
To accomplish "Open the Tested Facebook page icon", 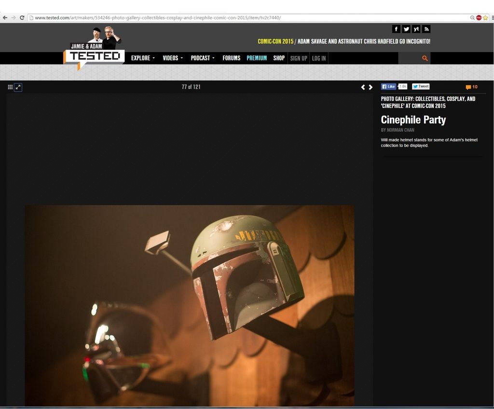I will pyautogui.click(x=396, y=29).
